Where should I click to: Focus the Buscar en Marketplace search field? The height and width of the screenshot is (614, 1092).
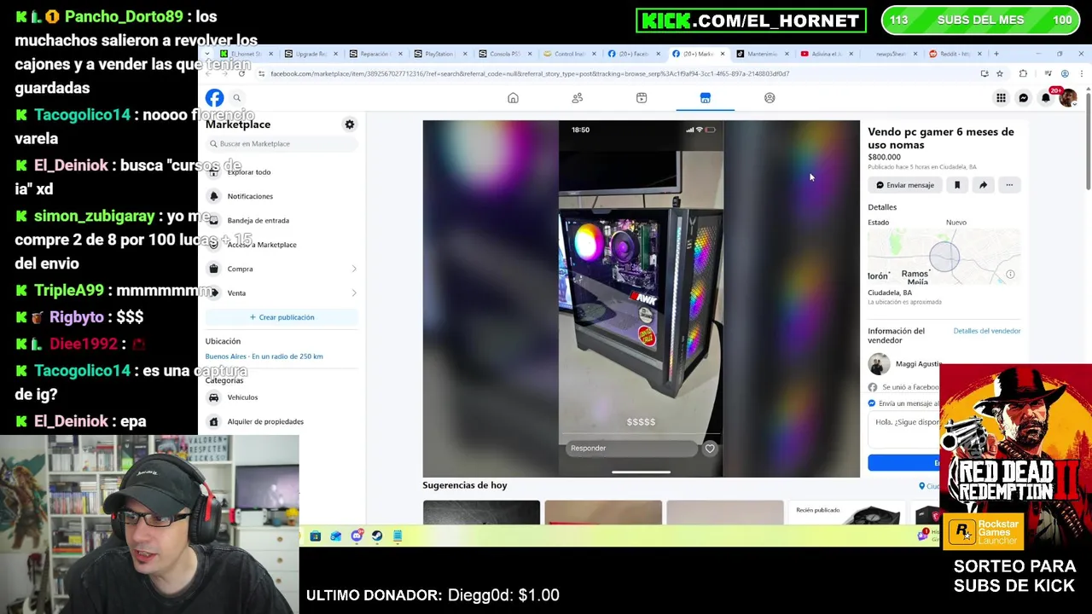pos(282,143)
